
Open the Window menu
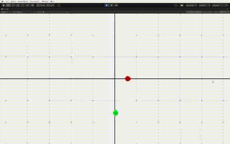pos(45,1)
